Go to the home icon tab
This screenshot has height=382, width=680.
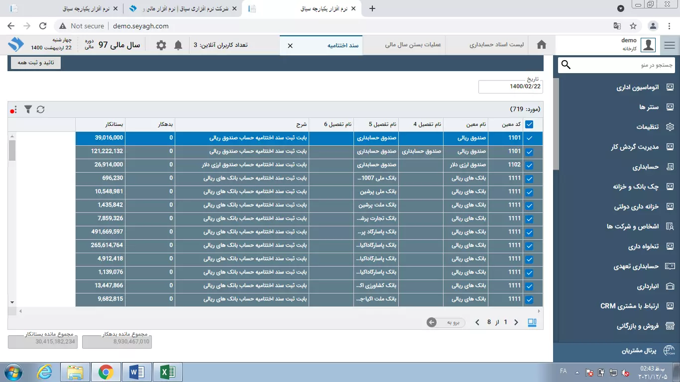[x=542, y=45]
